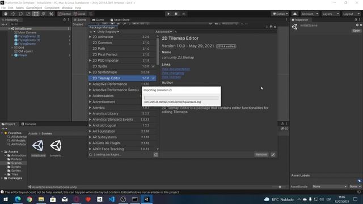Click package edit pencil icon
The width and height of the screenshot is (363, 204).
point(273,155)
